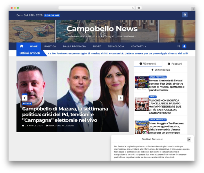Open Torretta Granitola Summer Fest article
Viewport: 204px width, 173px height.
pos(166,85)
